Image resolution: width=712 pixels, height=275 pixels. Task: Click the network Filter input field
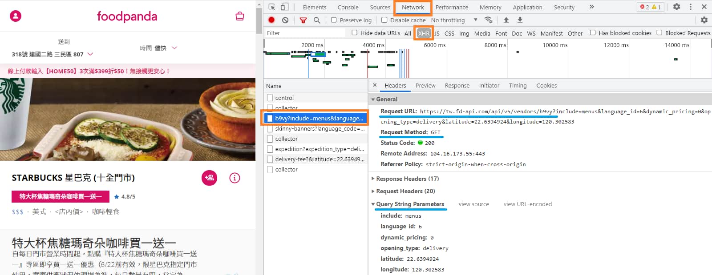[x=305, y=33]
